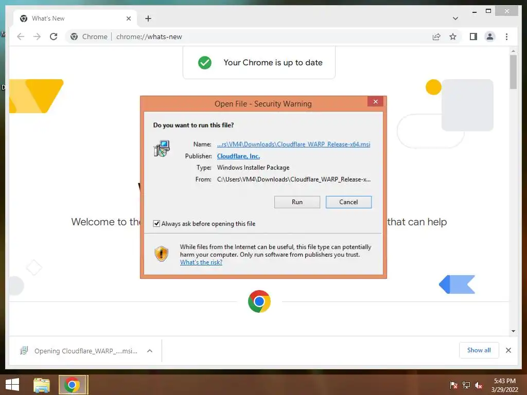Open the What's the risk? link
The image size is (527, 395).
coord(201,262)
